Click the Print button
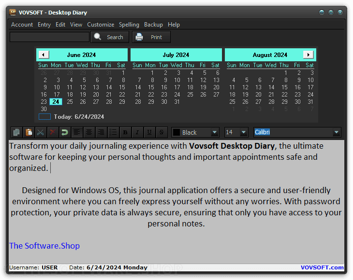This screenshot has width=353, height=280. [x=151, y=37]
